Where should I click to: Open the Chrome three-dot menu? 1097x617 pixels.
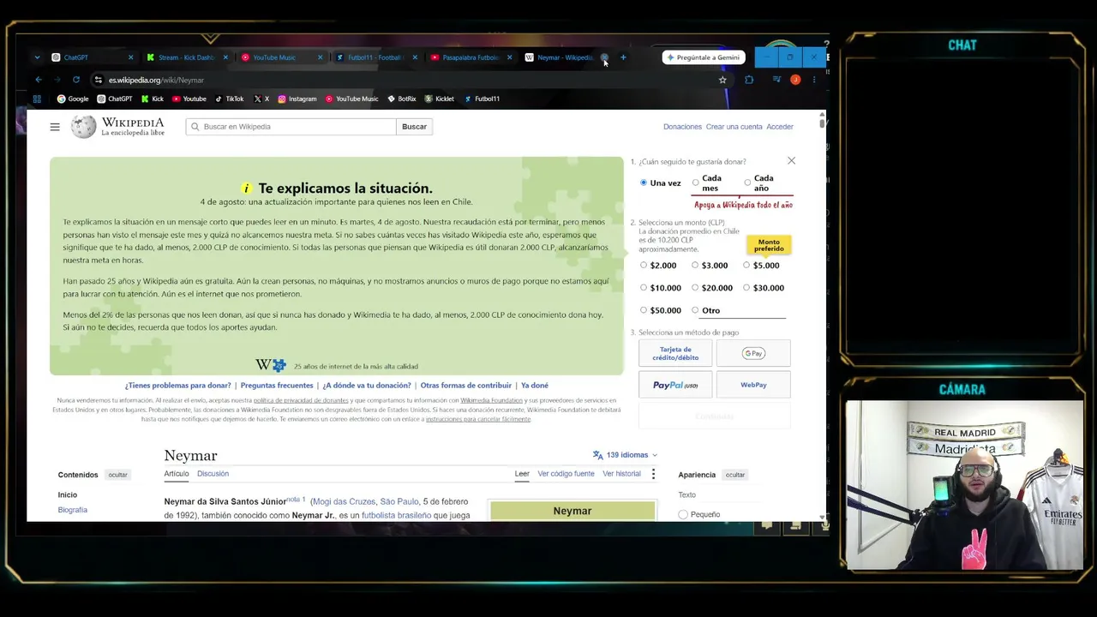pos(813,80)
